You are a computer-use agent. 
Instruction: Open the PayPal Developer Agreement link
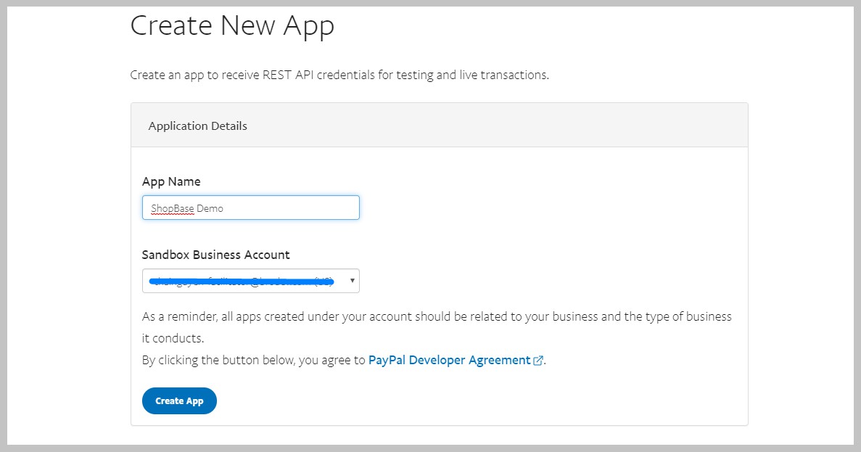click(x=449, y=360)
